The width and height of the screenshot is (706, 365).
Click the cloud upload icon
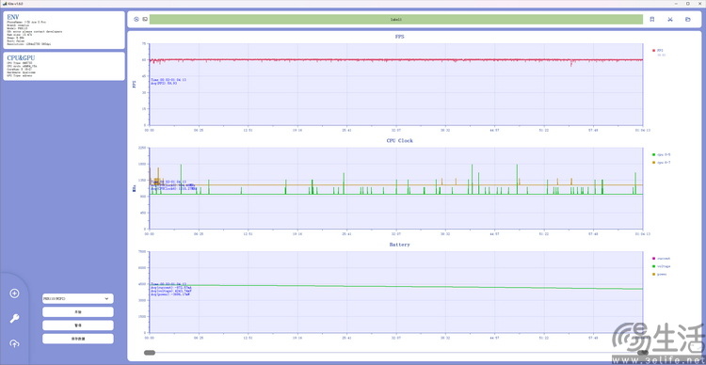[x=14, y=344]
